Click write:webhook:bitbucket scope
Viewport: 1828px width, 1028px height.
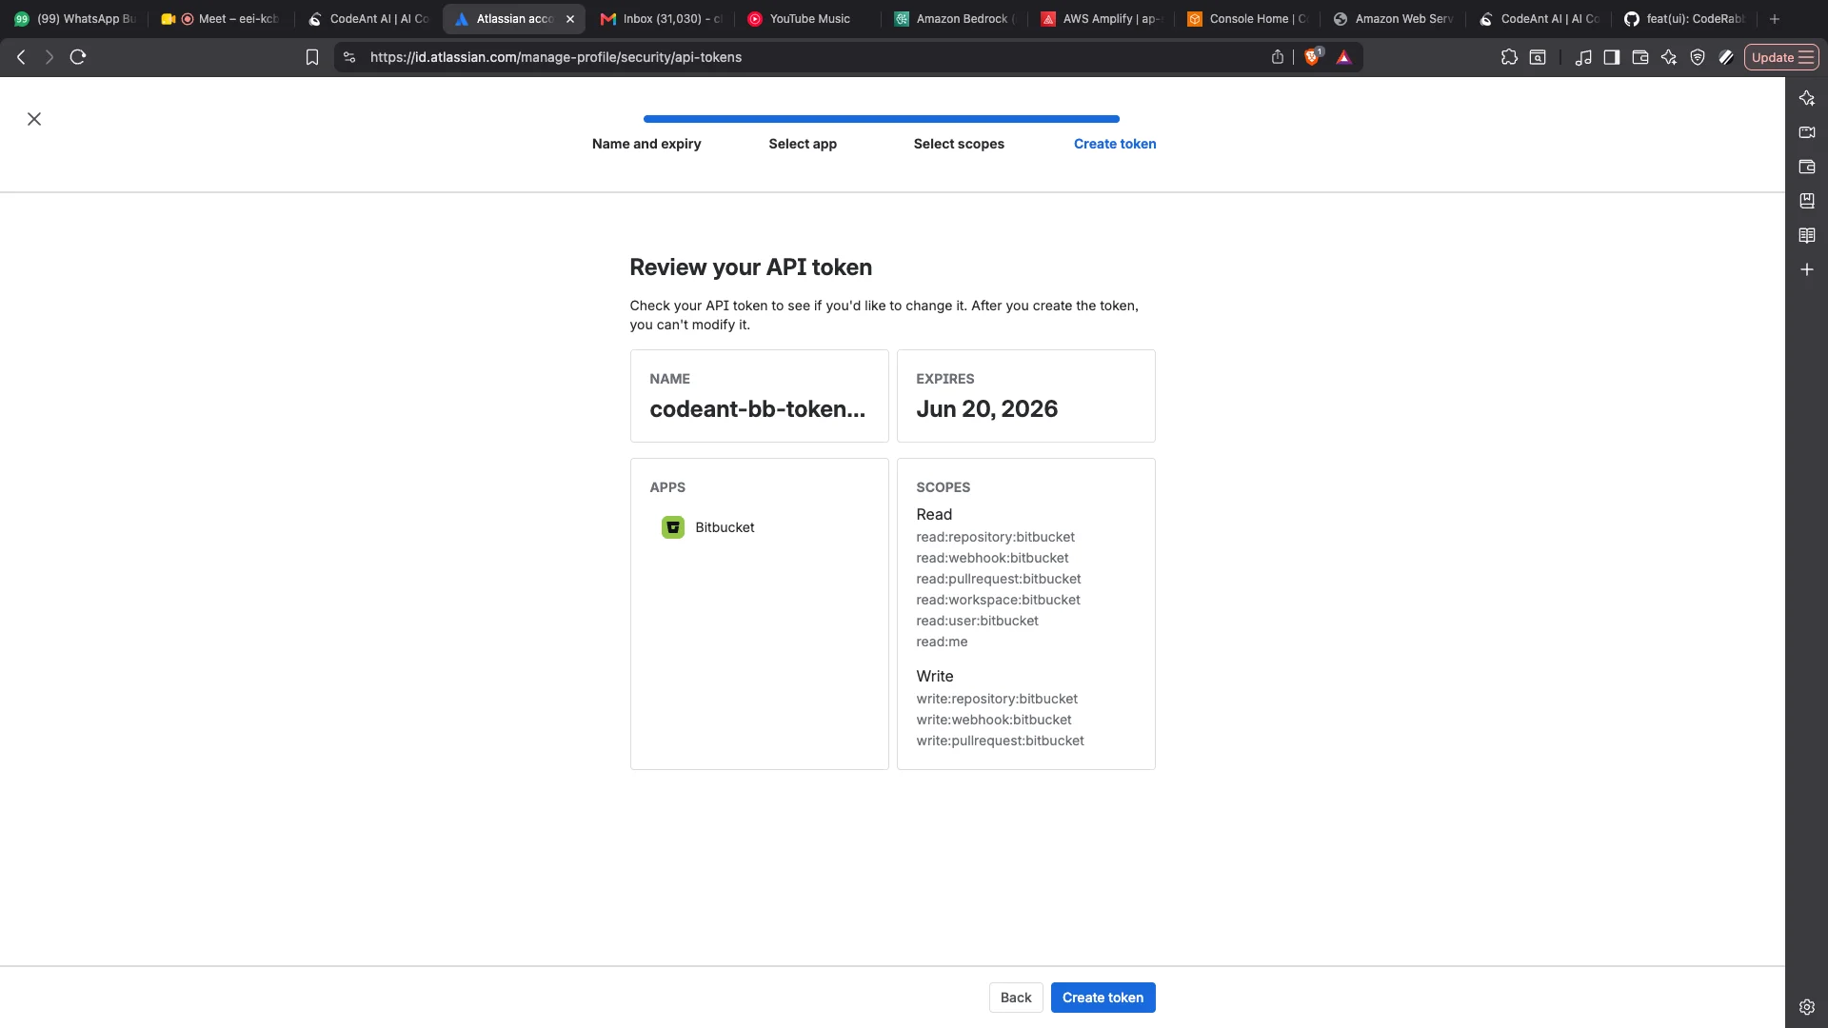pos(994,720)
